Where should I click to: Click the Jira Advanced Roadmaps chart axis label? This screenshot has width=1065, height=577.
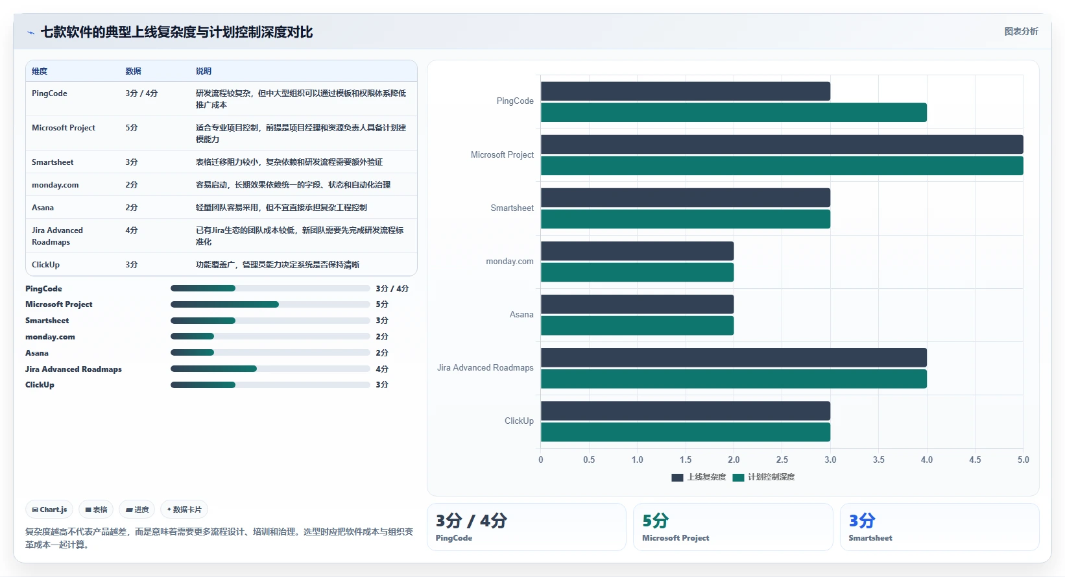[485, 368]
